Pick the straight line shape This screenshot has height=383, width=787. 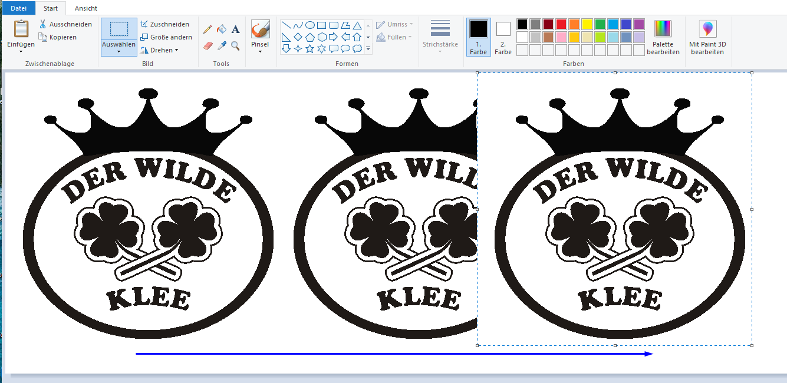click(287, 25)
